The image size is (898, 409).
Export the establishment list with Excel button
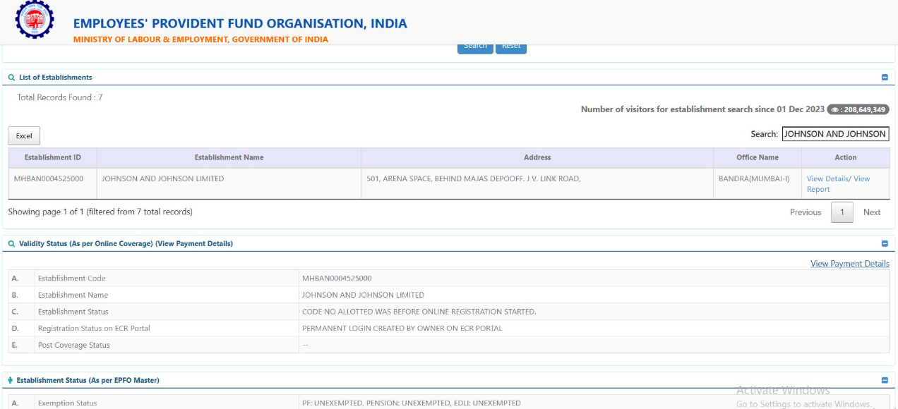24,136
